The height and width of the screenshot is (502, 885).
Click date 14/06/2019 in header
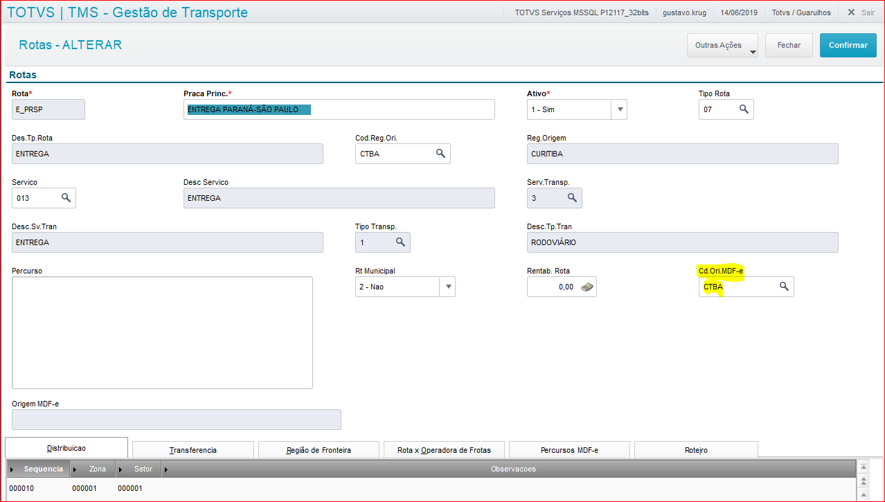pyautogui.click(x=739, y=12)
